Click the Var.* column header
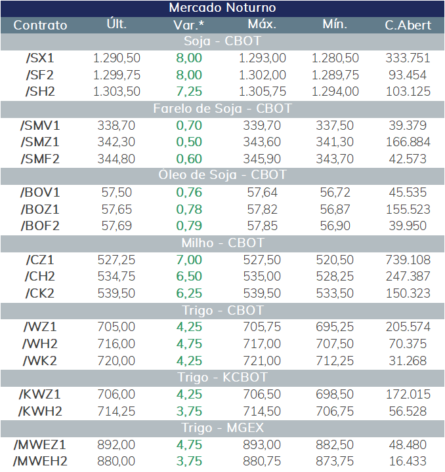This screenshot has width=445, height=472. point(188,25)
